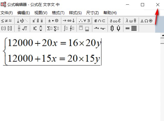This screenshot has width=164, height=121.
Task: Open the 格式(T) menu
Action: [58, 13]
